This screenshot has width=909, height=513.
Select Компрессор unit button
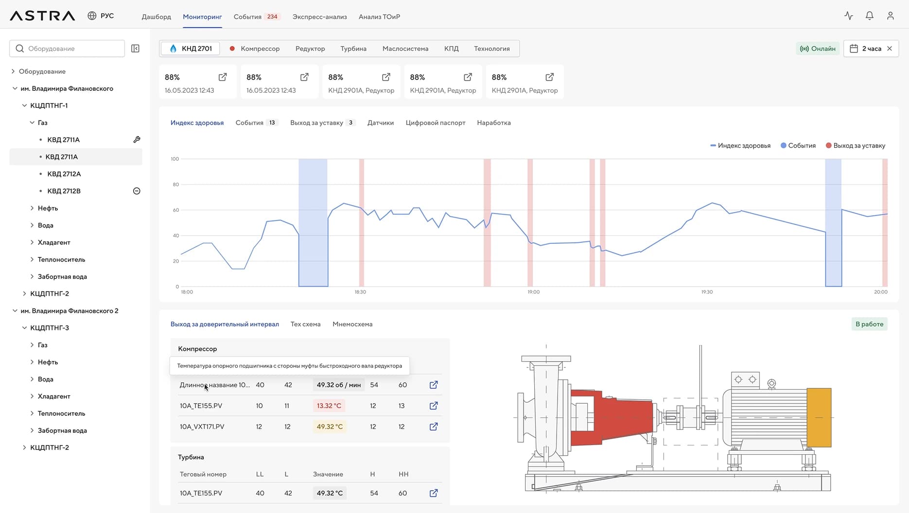click(x=255, y=49)
